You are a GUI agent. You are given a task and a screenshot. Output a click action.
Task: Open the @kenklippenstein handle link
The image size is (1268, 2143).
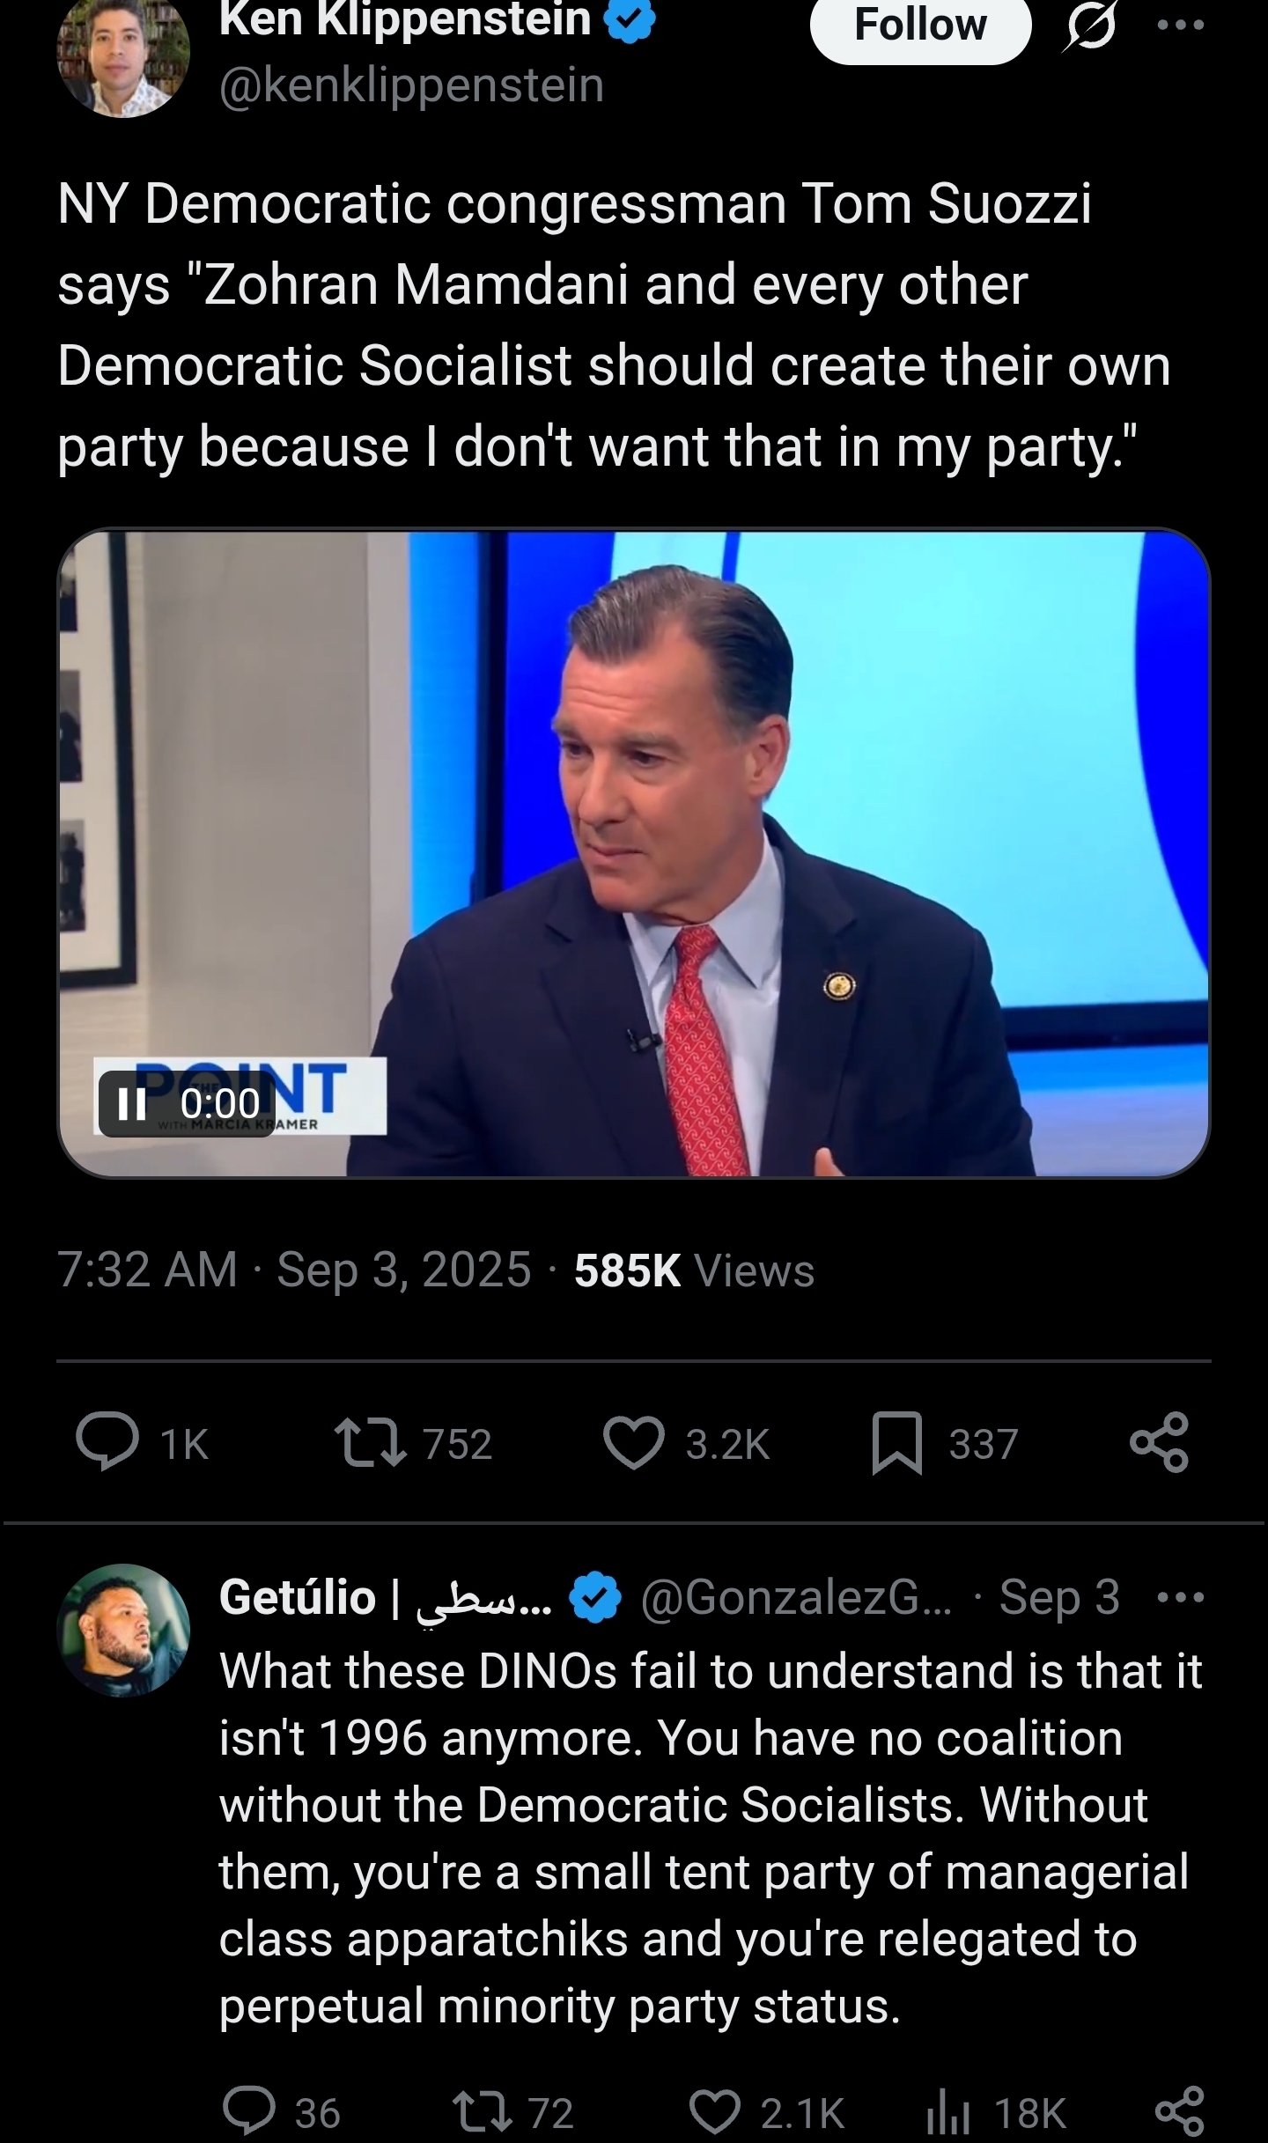click(410, 86)
